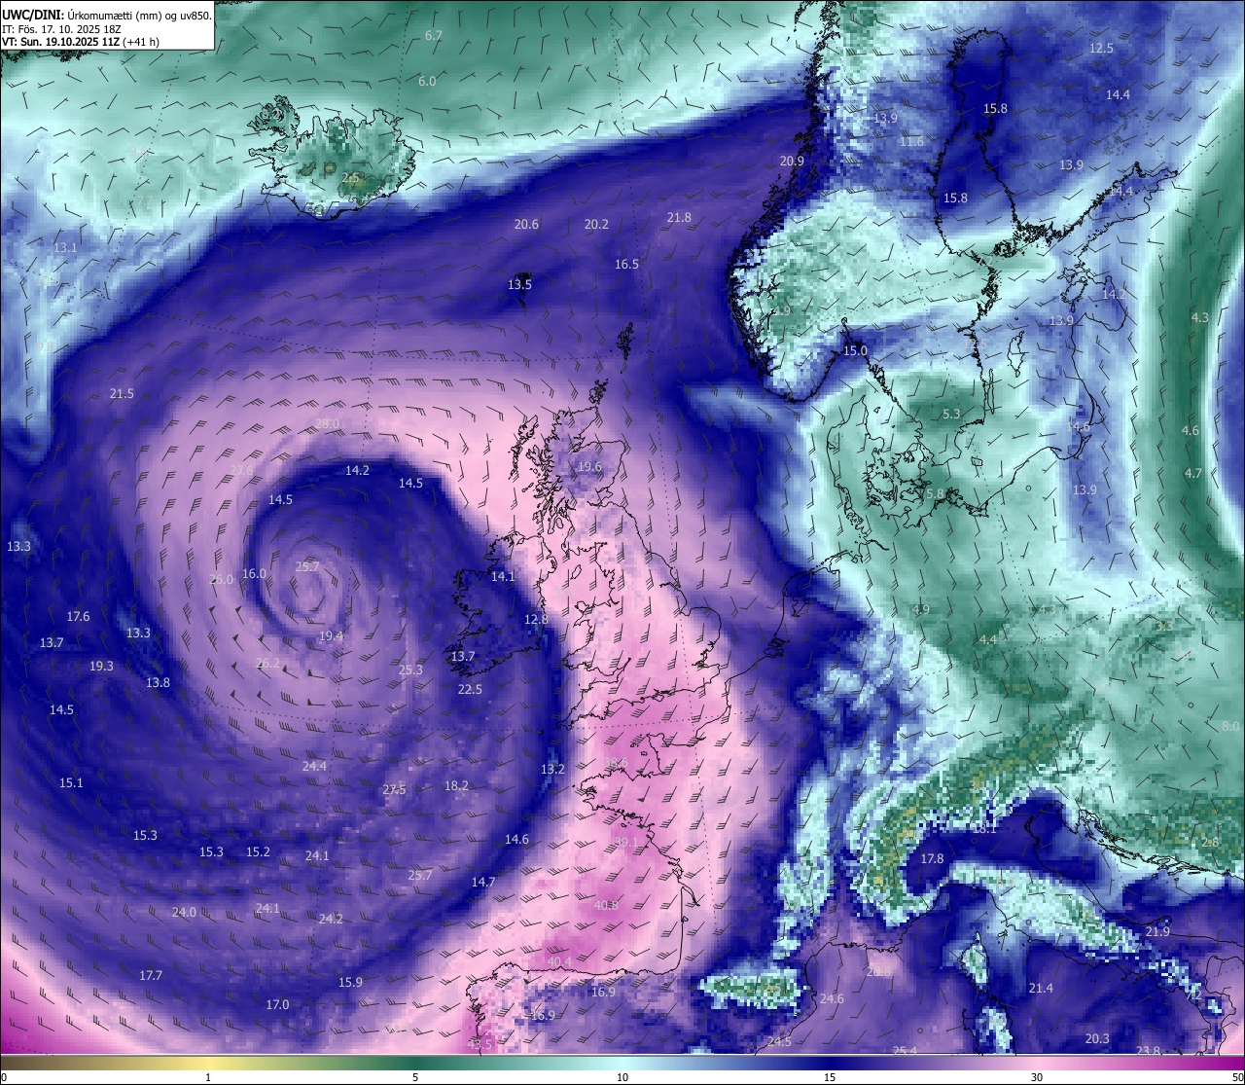Click the map value 4.7 on the eastern edge
The image size is (1245, 1085).
pyautogui.click(x=1193, y=473)
